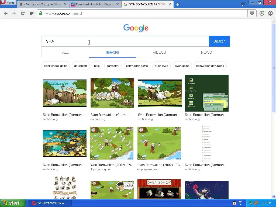
Task: Open first oldpcgaming.net gameplay screenshot
Action: (112, 143)
